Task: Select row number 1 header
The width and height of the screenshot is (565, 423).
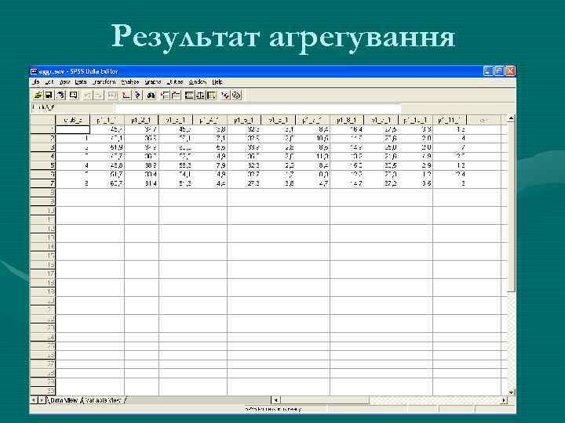Action: pyautogui.click(x=43, y=129)
